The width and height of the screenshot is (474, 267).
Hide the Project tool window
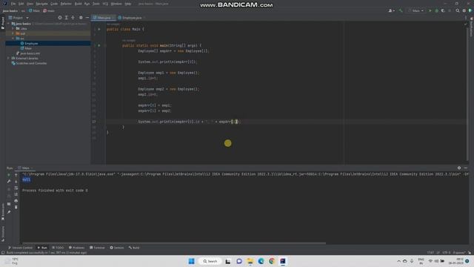[87, 18]
